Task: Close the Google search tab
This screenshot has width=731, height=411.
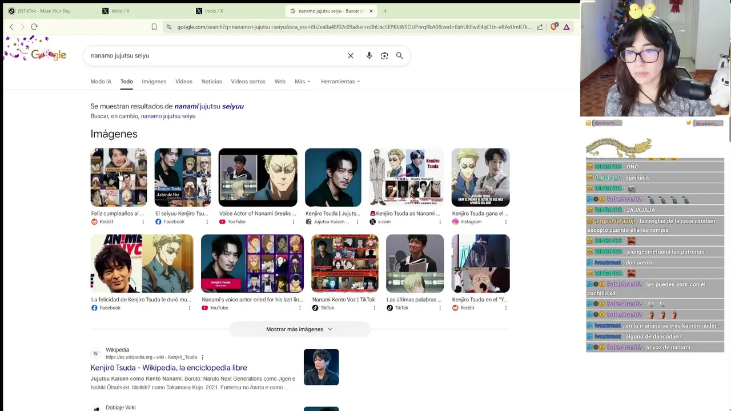Action: 371,11
